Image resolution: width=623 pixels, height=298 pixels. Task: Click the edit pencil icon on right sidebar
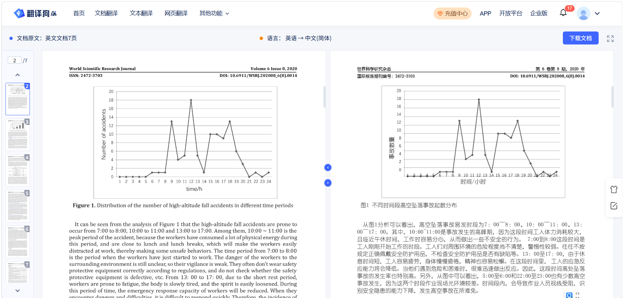pos(614,206)
